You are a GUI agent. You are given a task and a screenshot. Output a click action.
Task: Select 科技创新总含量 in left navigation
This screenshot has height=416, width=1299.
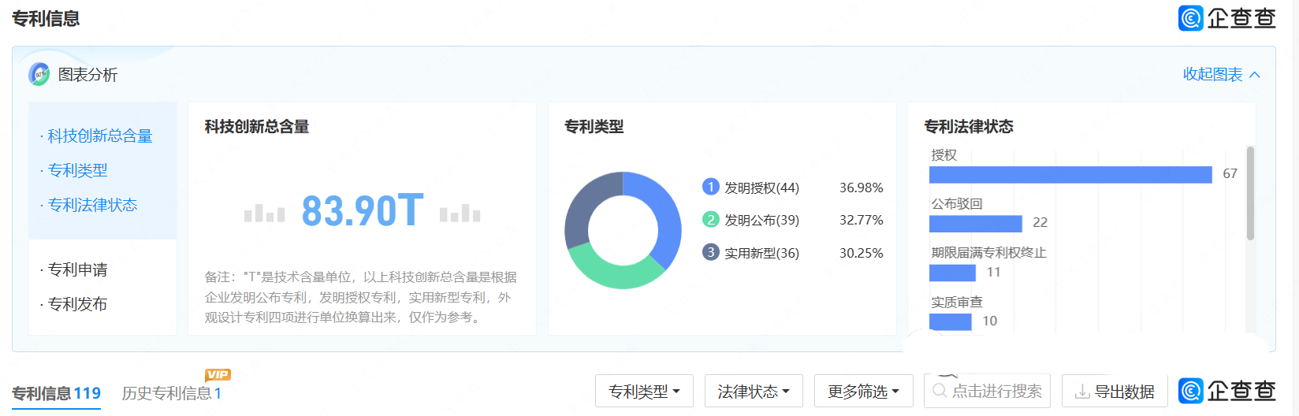click(x=99, y=136)
